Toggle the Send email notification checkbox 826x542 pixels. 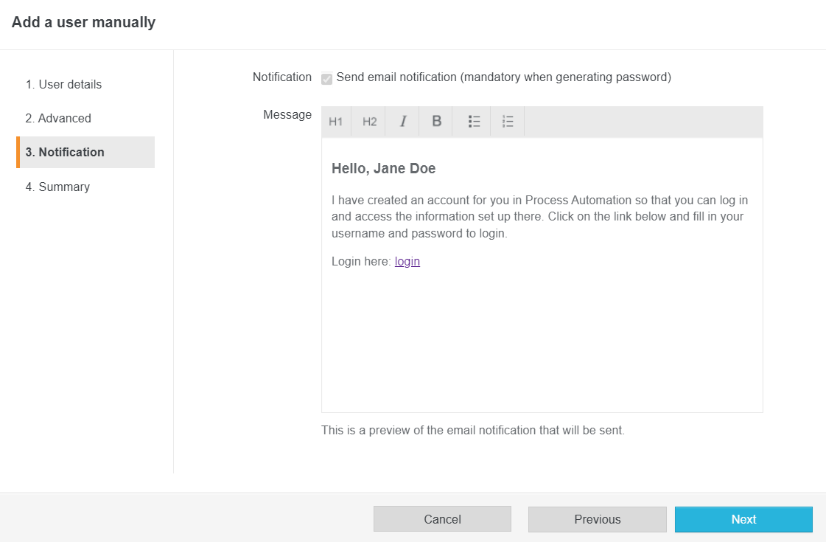326,78
